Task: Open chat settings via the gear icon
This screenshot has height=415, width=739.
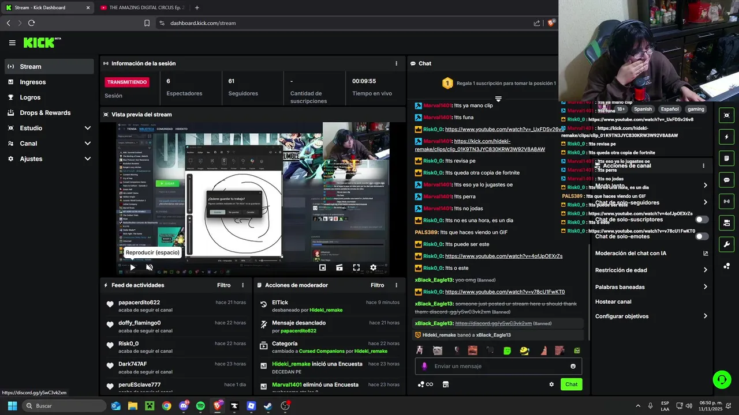Action: click(551, 384)
